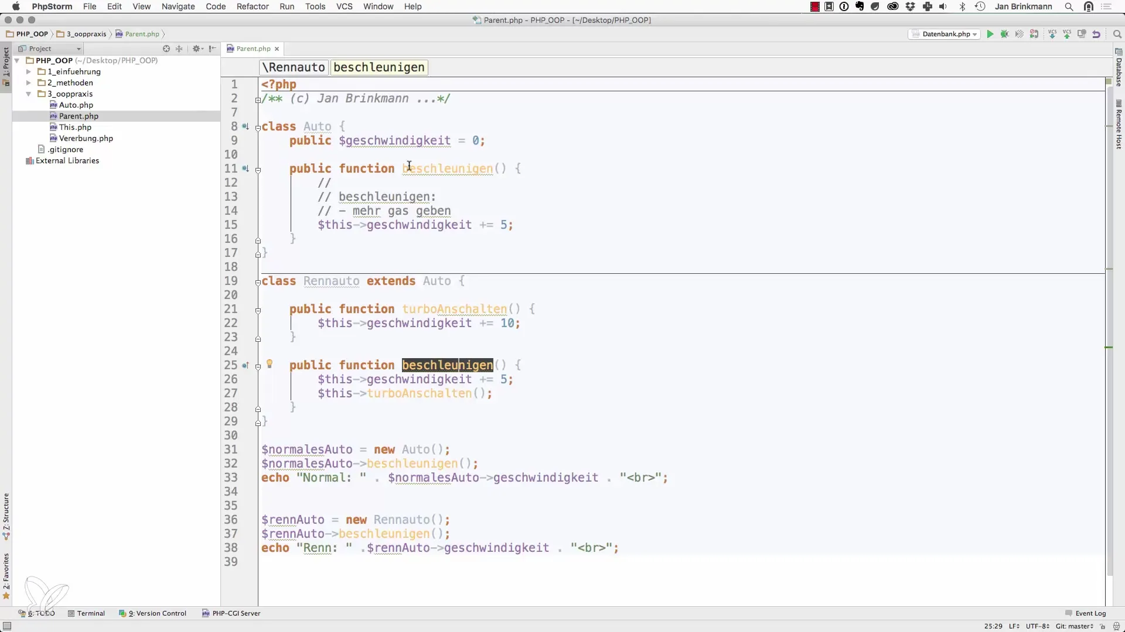Toggle the Terminal tool window
The image size is (1125, 632).
86,613
